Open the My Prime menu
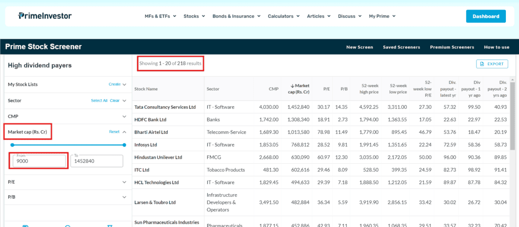 pos(382,16)
